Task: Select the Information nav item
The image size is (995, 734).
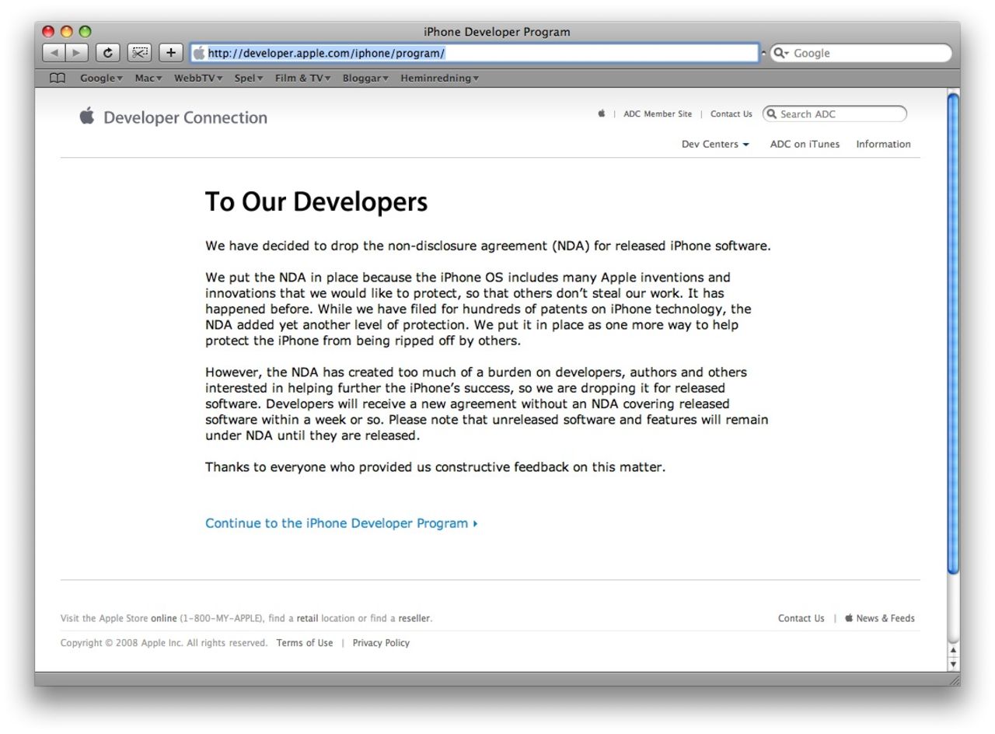Action: [883, 144]
